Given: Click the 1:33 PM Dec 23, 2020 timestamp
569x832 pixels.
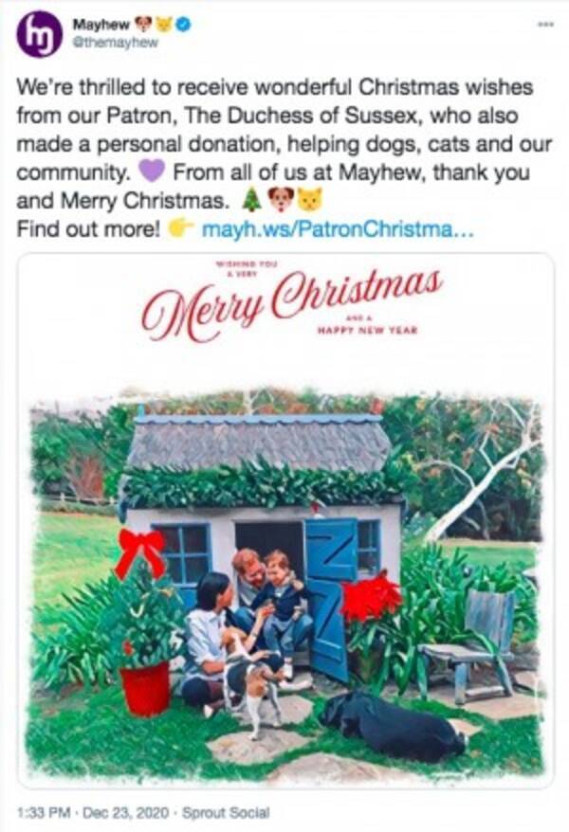Looking at the screenshot, I should pyautogui.click(x=94, y=812).
